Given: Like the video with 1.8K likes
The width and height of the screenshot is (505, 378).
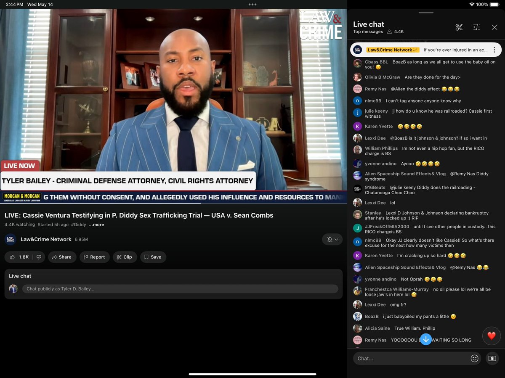Looking at the screenshot, I should [19, 257].
